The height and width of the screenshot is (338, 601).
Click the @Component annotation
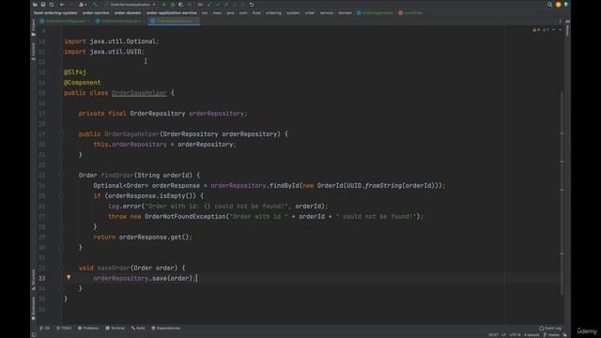click(83, 83)
